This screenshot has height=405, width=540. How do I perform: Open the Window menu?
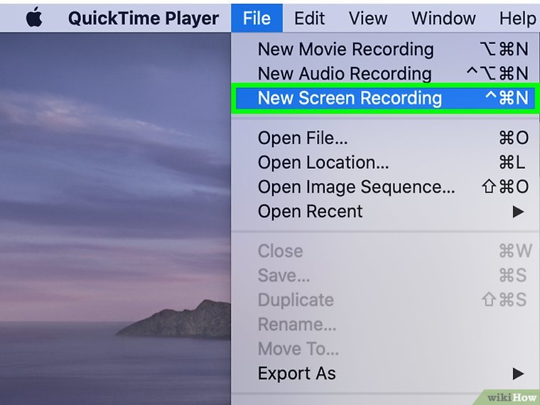[443, 18]
